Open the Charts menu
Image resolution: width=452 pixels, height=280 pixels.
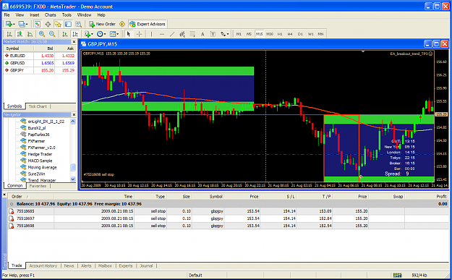coord(50,15)
